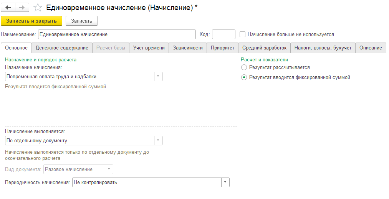
Task: Switch to the 'Денежное содержание' tab
Action: (x=62, y=48)
